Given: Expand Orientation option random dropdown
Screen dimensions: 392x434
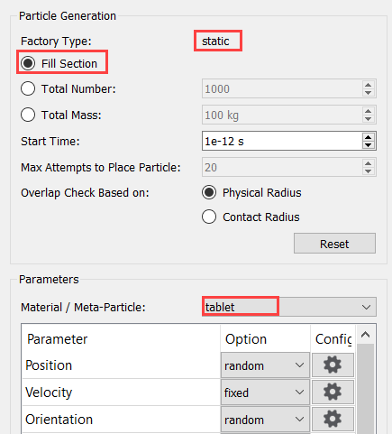Looking at the screenshot, I should 265,420.
